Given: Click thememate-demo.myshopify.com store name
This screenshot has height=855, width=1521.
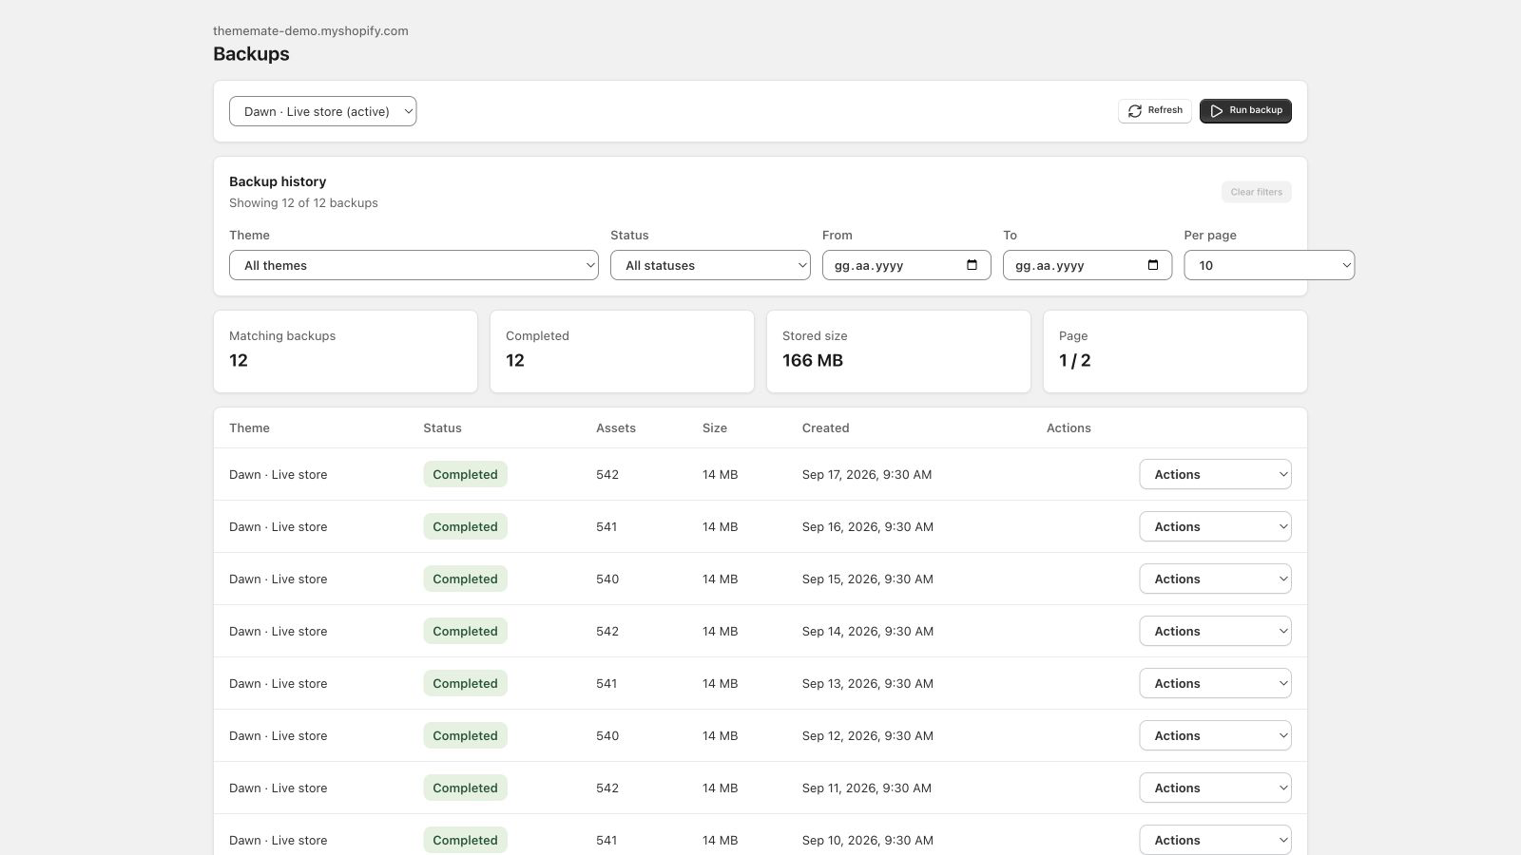Looking at the screenshot, I should tap(311, 30).
